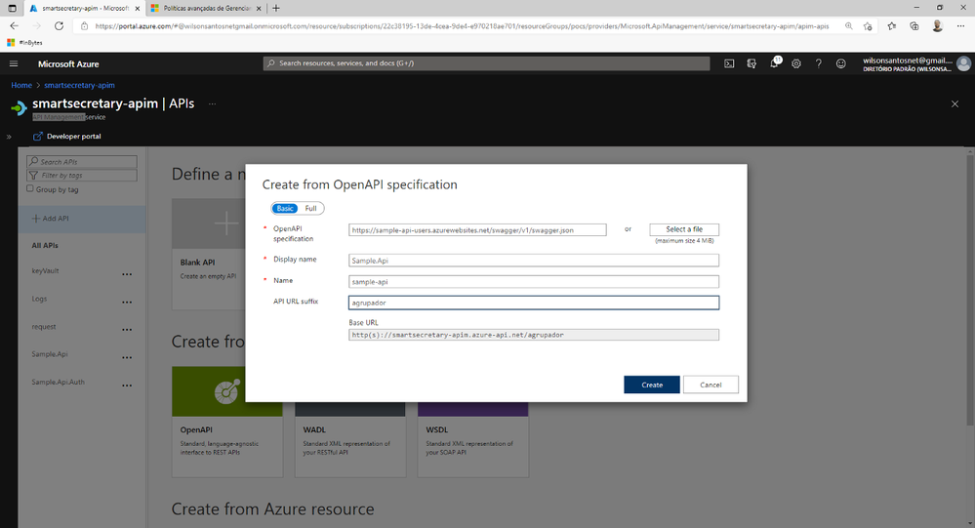Reload the page with the refresh icon

point(60,26)
